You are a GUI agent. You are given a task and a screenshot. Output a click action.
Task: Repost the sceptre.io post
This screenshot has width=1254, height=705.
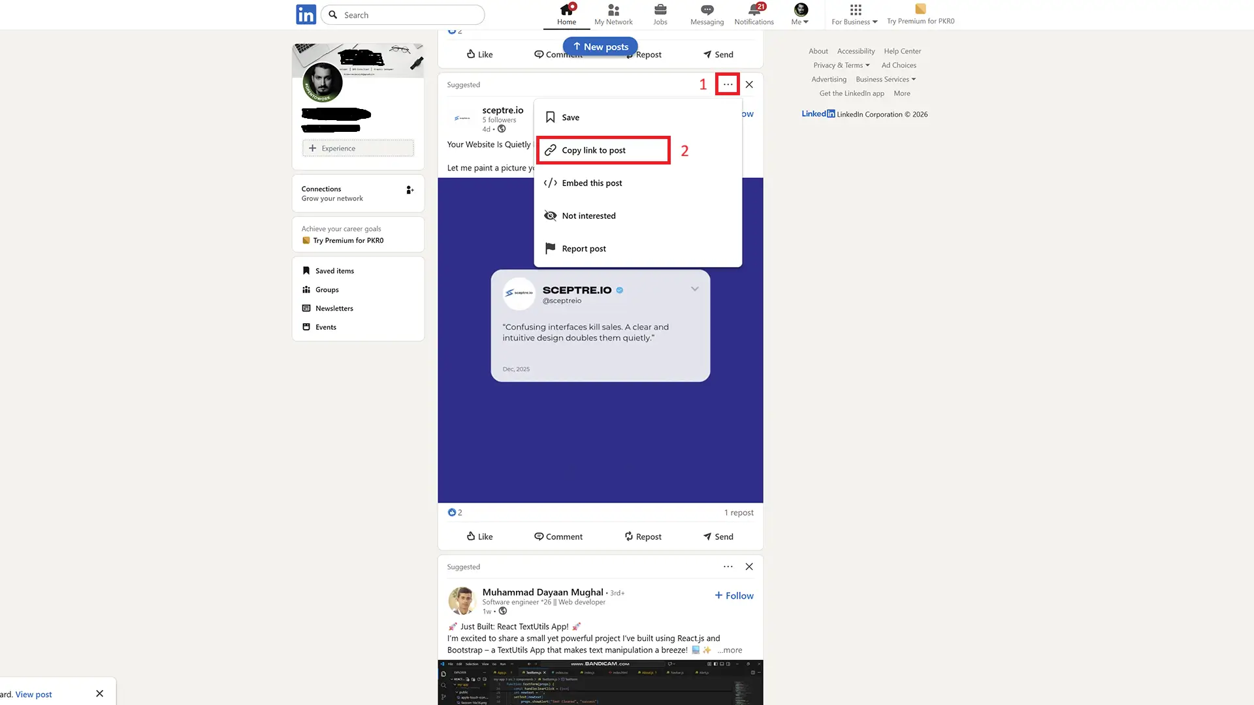[643, 537]
